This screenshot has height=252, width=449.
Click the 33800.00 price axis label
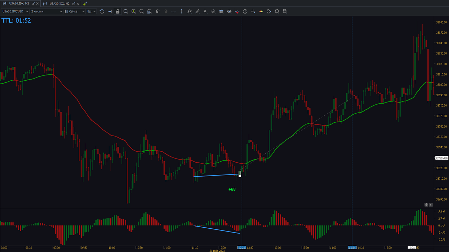pyautogui.click(x=441, y=85)
